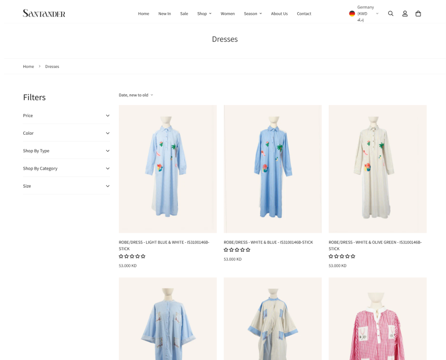Expand the Size filter
446x360 pixels.
66,186
